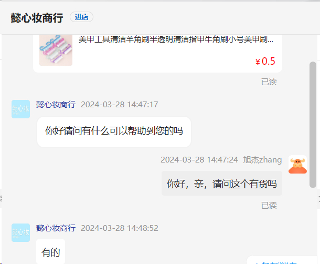
Task: Select the message 你好,亲,请问这个有货吗
Action: (x=222, y=184)
